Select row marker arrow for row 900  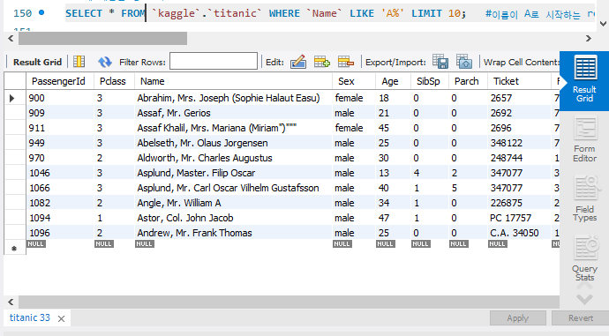12,98
